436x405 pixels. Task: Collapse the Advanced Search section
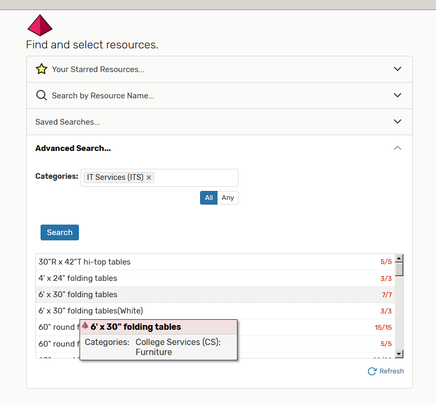coord(398,148)
